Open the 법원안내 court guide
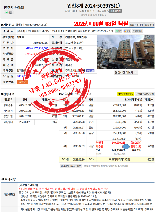 (149, 25)
